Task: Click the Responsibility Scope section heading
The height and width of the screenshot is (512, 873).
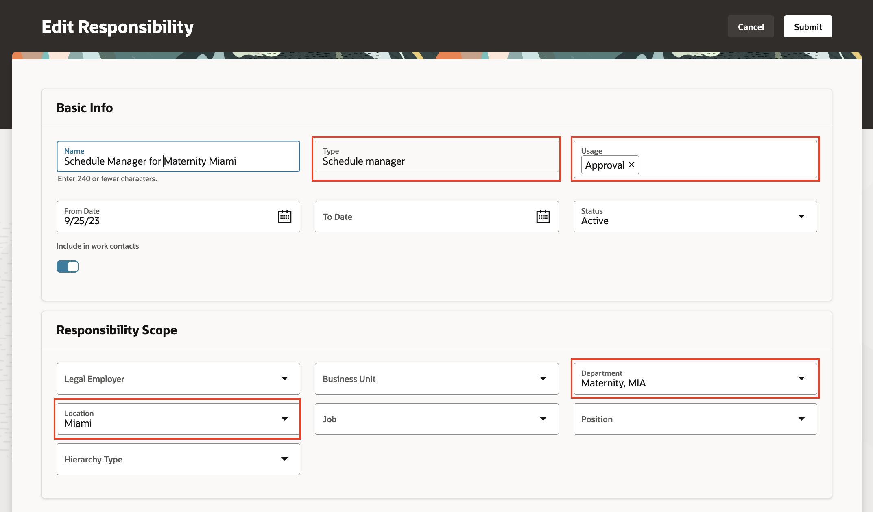Action: [117, 330]
